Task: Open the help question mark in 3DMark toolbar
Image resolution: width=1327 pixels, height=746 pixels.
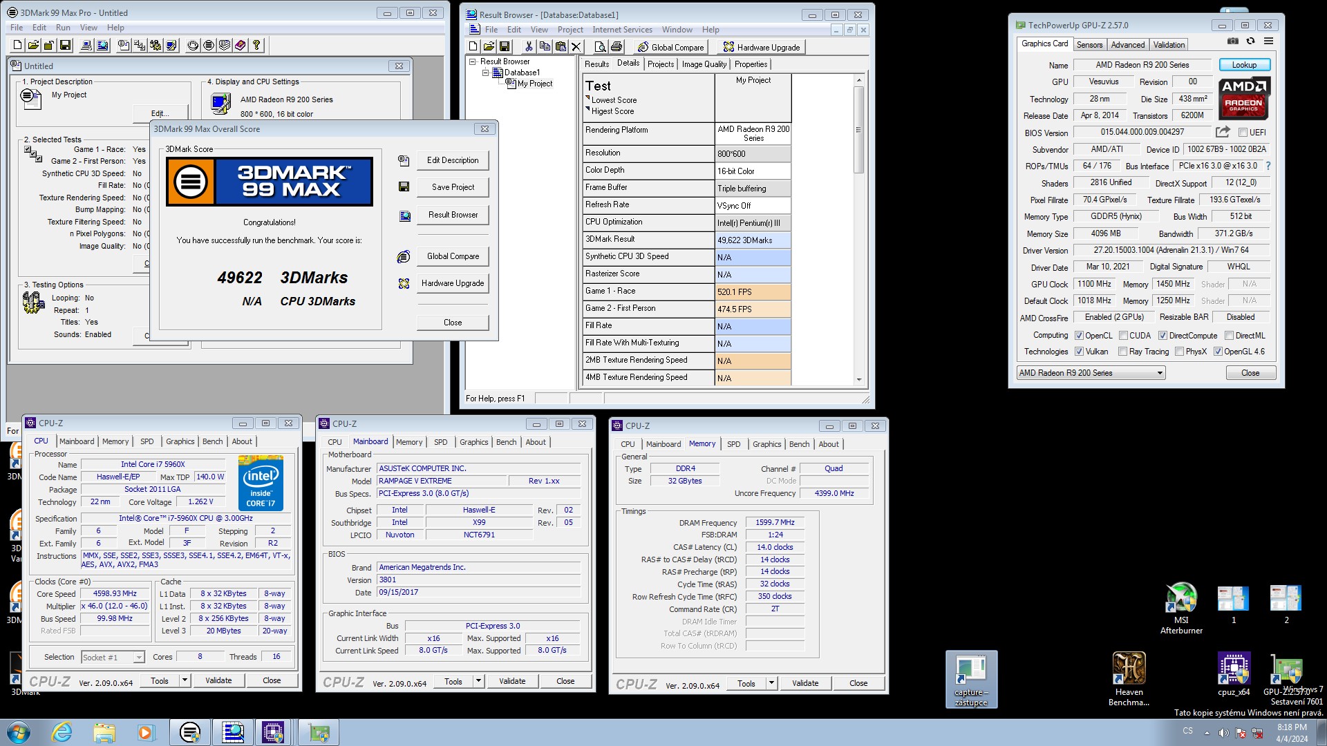Action: coord(256,46)
